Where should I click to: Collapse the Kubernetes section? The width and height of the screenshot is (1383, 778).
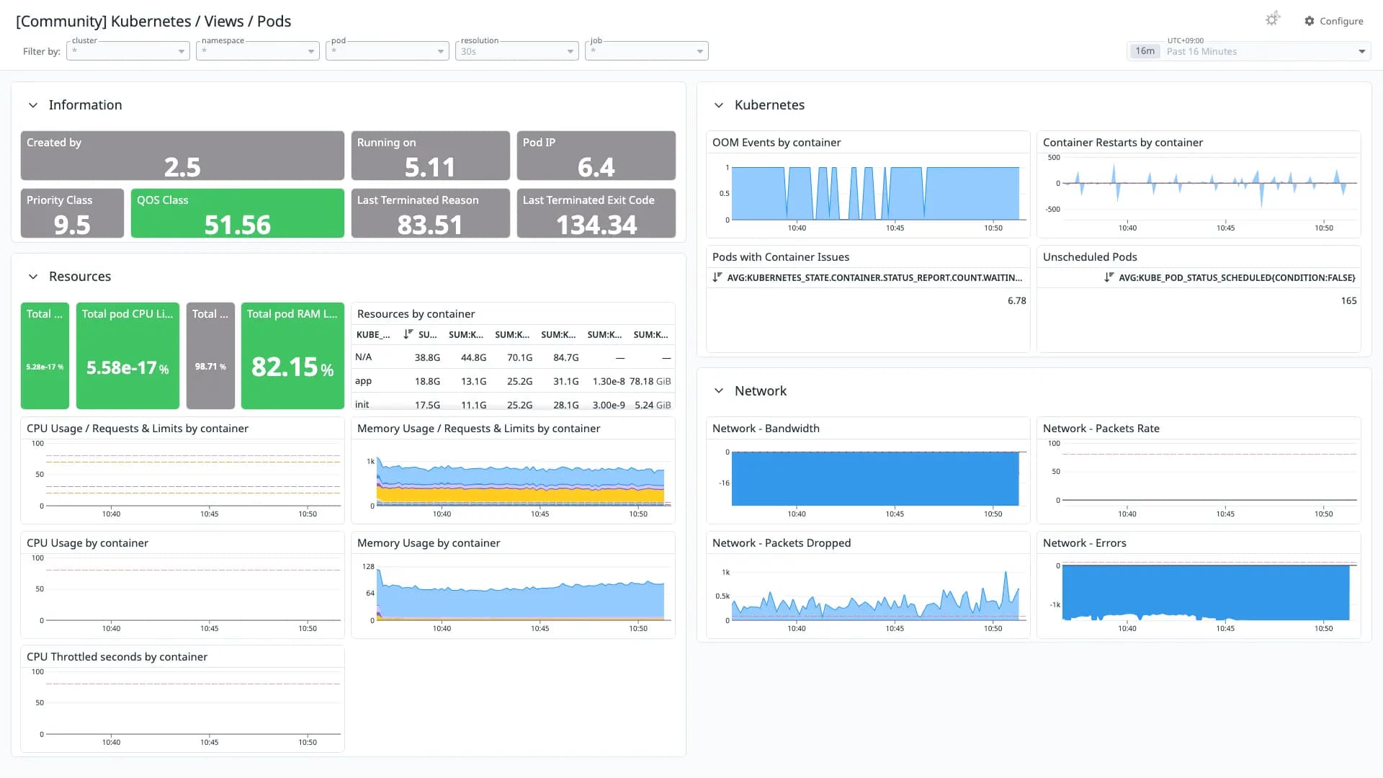tap(719, 105)
